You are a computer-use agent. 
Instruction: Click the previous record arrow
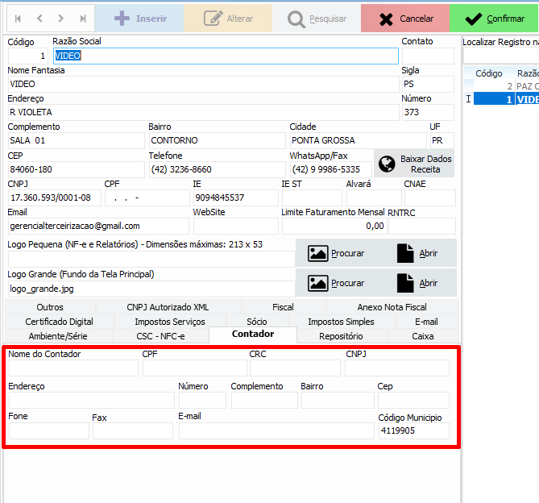[x=39, y=18]
